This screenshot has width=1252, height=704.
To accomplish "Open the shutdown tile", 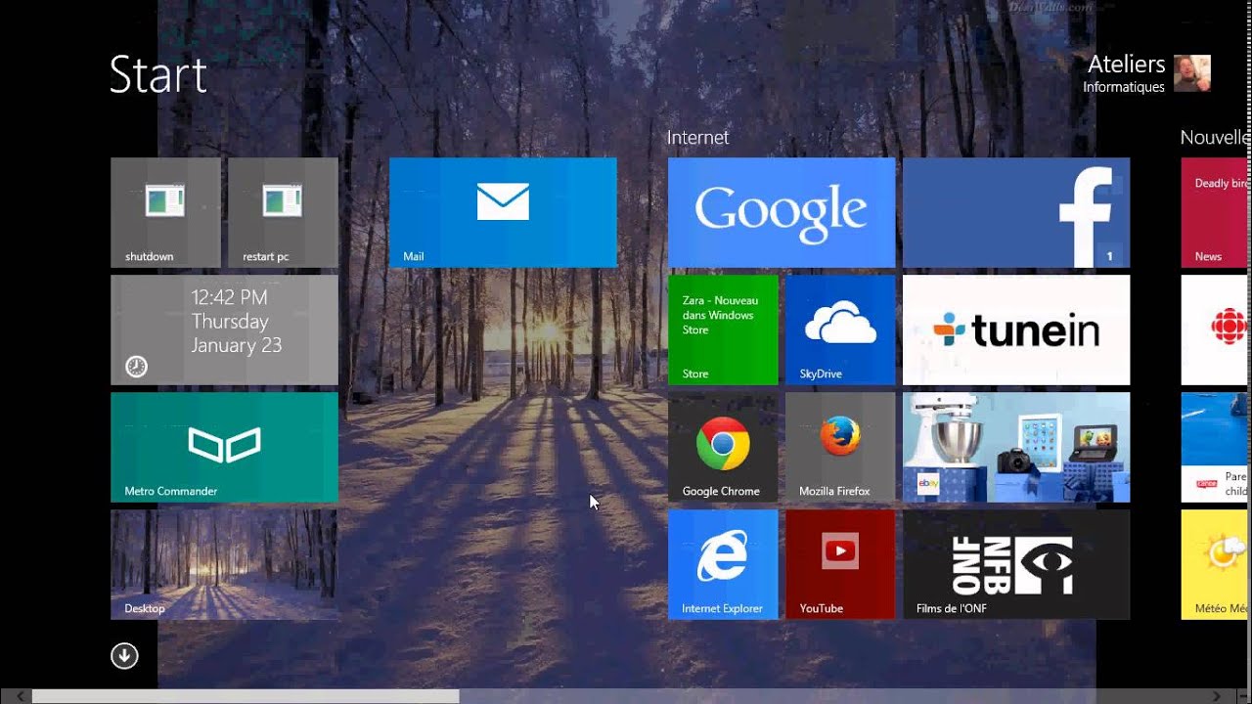I will pos(165,212).
